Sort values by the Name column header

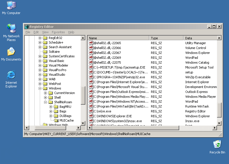pyautogui.click(x=118, y=38)
